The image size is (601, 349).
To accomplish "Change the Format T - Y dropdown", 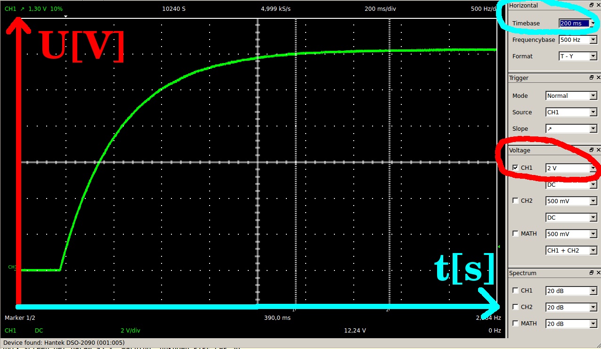I will [x=577, y=56].
